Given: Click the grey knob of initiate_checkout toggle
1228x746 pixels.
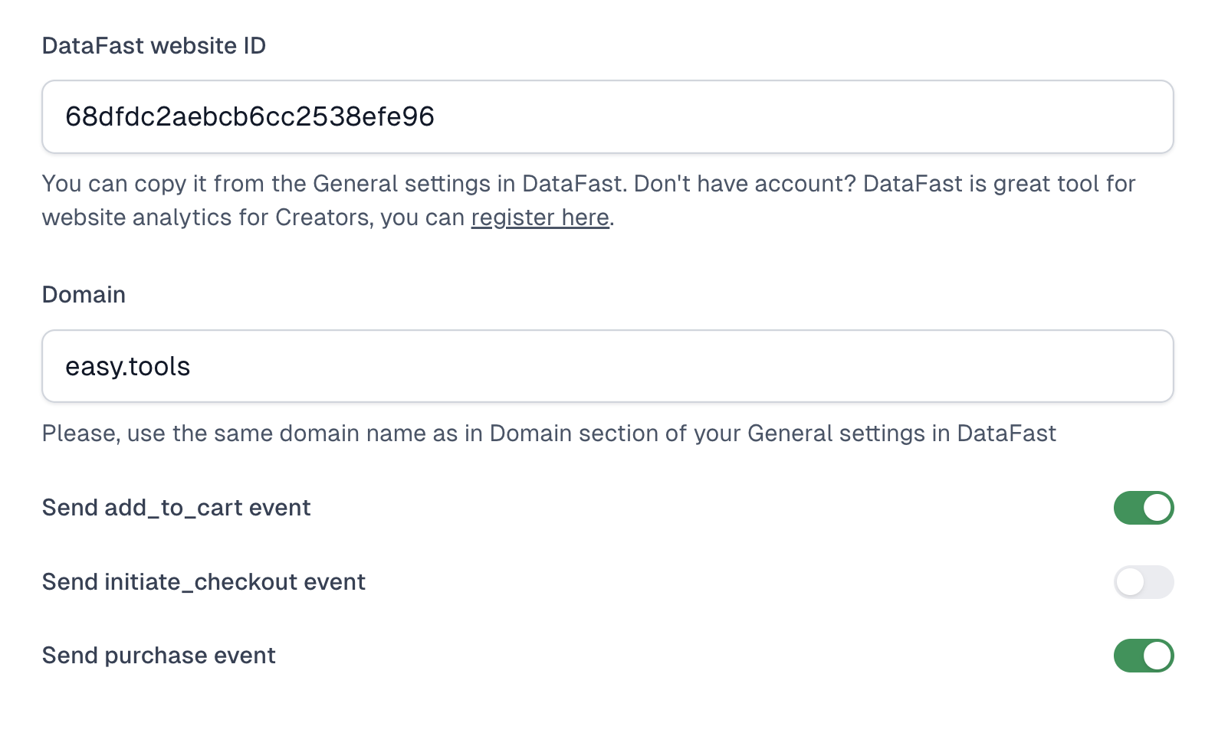Looking at the screenshot, I should pyautogui.click(x=1131, y=582).
